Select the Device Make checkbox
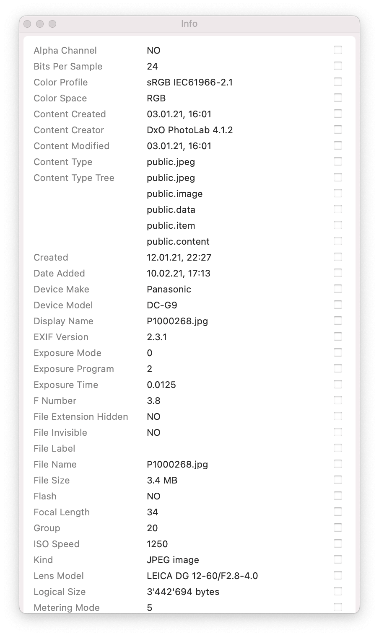The height and width of the screenshot is (636, 379). 337,289
